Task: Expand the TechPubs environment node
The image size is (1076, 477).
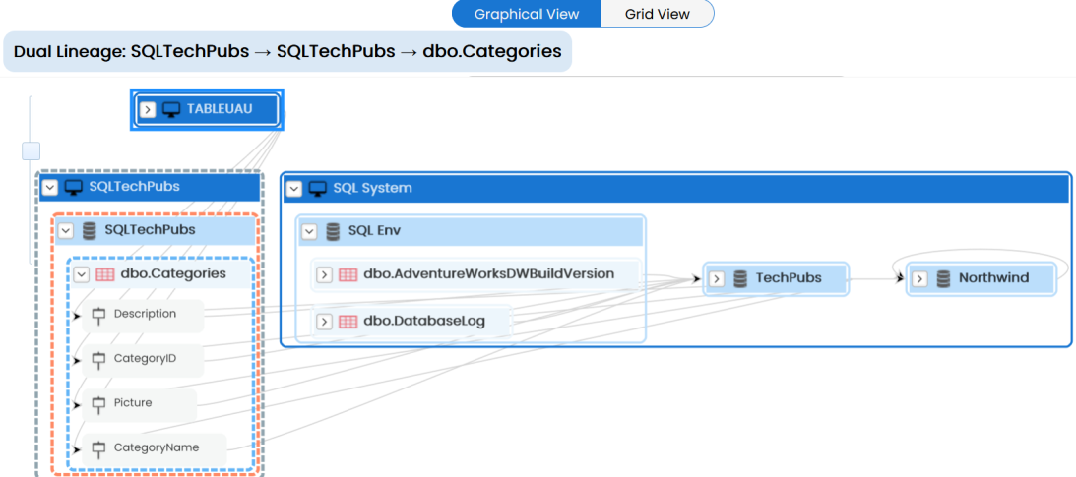Action: point(717,279)
